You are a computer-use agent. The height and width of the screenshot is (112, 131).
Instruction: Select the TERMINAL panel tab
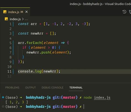(76, 88)
